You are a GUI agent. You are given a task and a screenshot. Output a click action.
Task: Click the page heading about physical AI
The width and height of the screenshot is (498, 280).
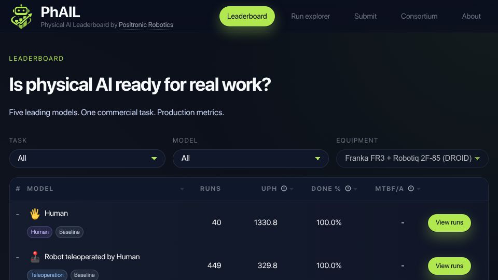click(140, 85)
